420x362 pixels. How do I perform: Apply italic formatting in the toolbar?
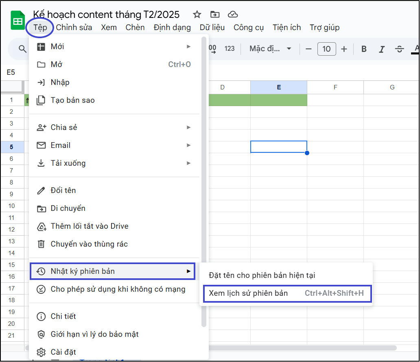pos(381,49)
